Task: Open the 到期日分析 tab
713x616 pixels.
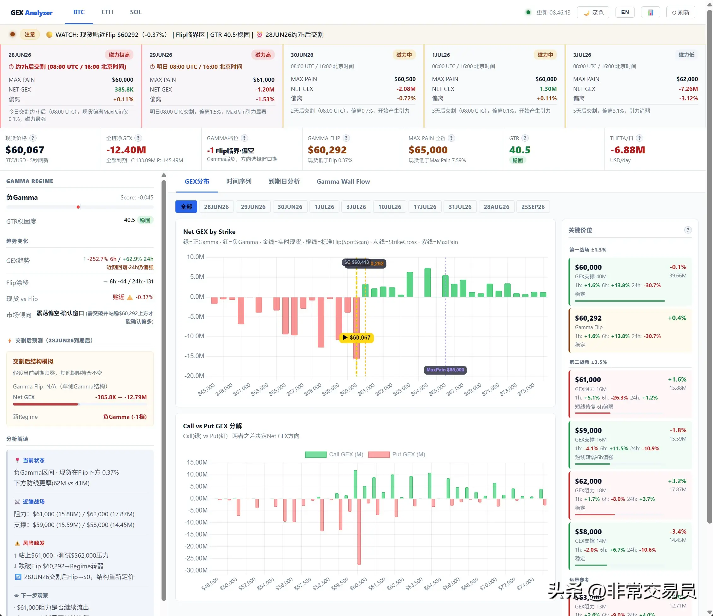Action: (x=284, y=181)
